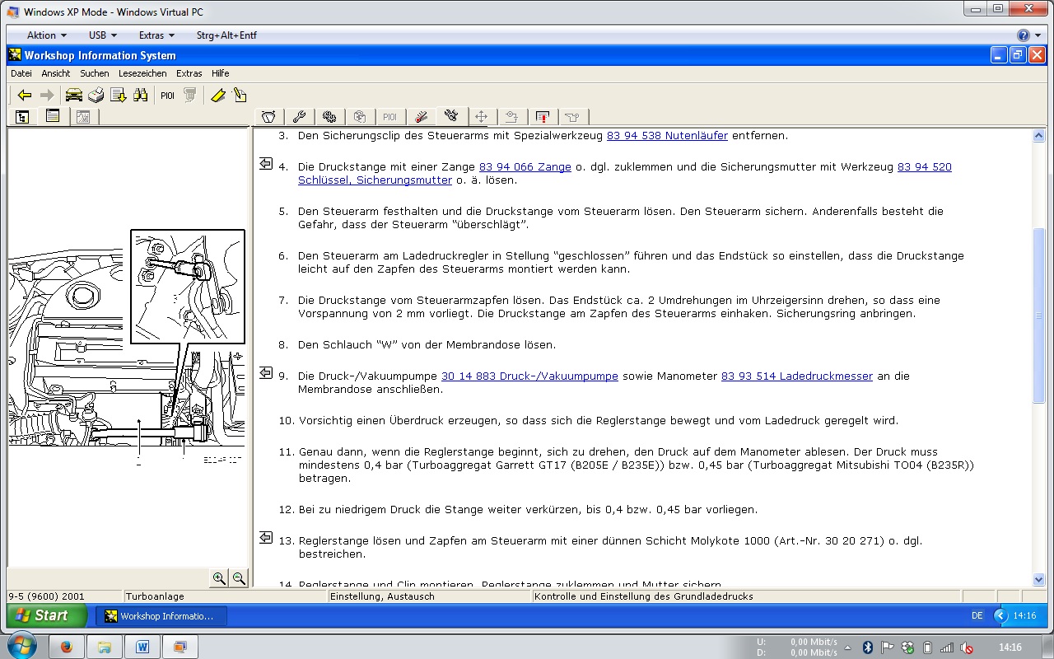
Task: Open the Suchen menu
Action: (x=95, y=73)
